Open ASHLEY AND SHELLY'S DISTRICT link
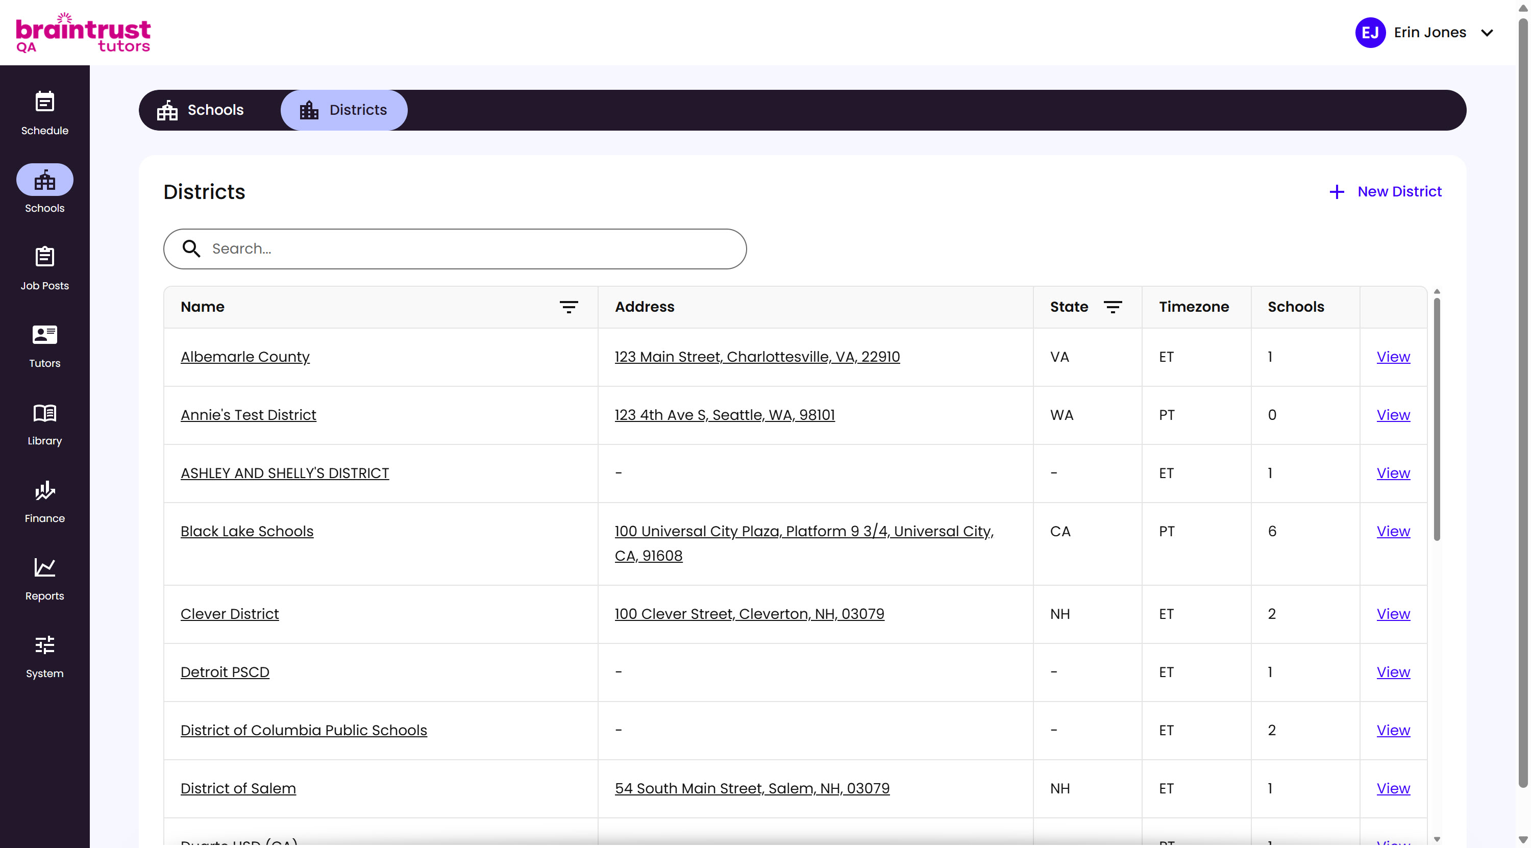 [285, 473]
